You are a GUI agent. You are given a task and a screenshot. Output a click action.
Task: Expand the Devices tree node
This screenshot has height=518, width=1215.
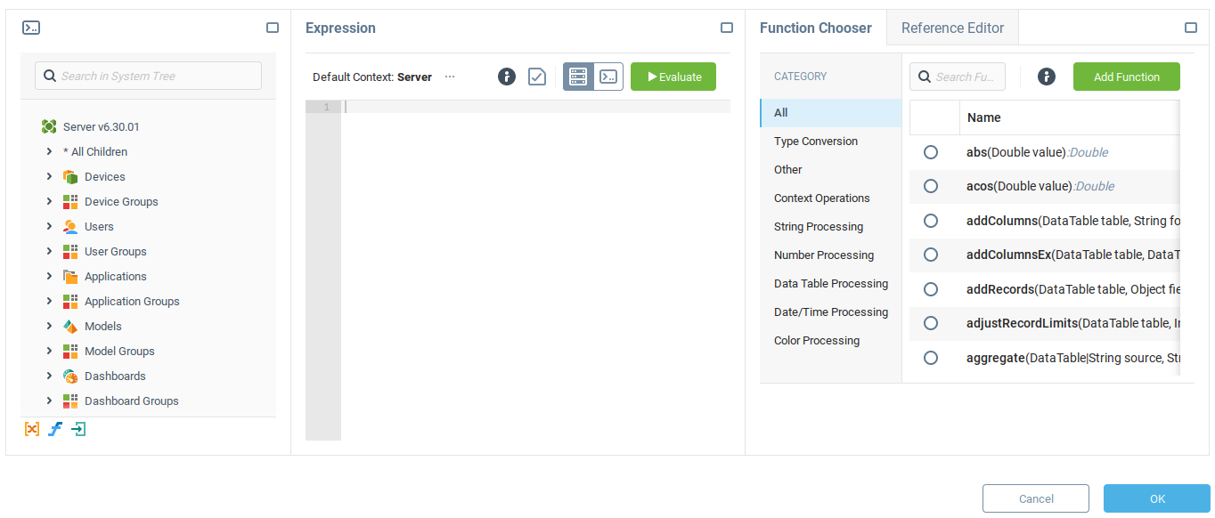click(x=49, y=176)
